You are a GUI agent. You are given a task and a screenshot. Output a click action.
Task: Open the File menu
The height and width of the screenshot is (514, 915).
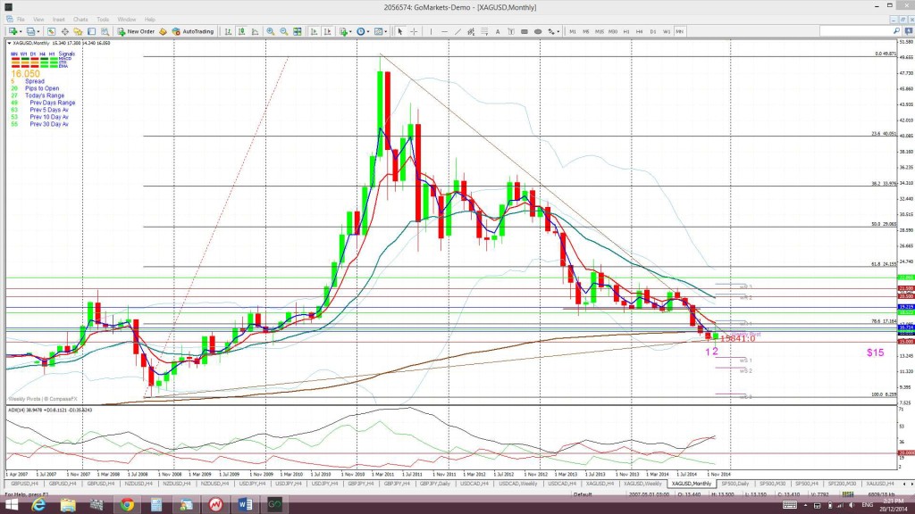pyautogui.click(x=21, y=20)
